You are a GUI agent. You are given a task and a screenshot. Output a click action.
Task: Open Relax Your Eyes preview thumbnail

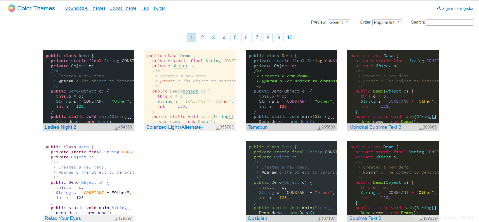point(88,178)
